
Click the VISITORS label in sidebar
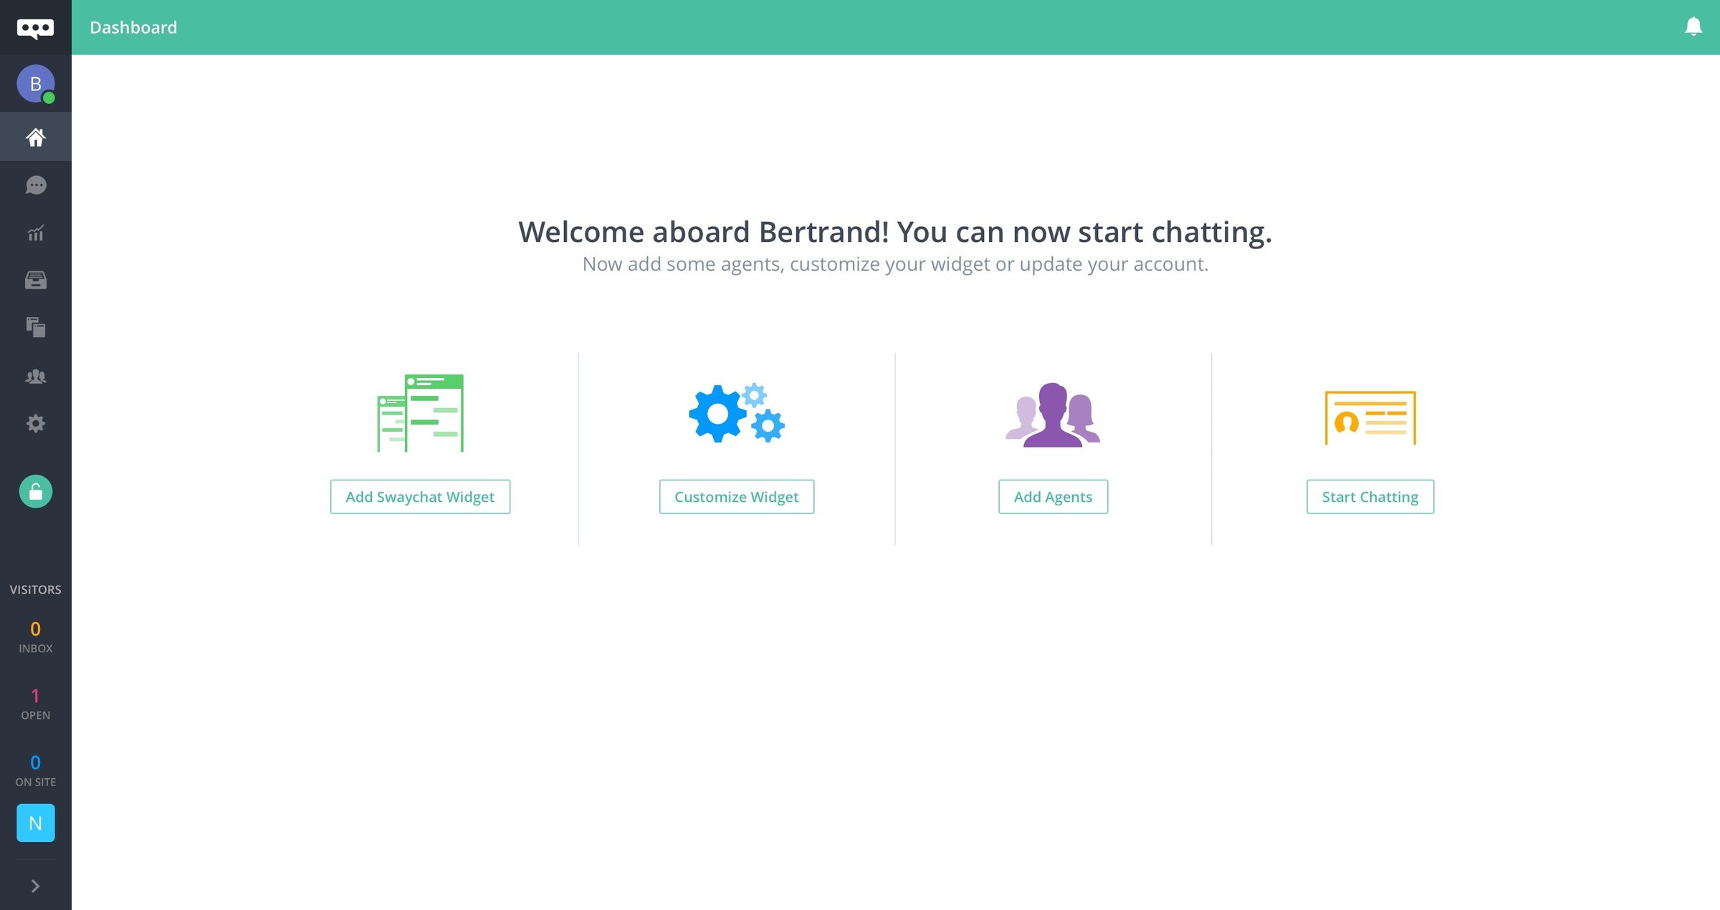35,589
